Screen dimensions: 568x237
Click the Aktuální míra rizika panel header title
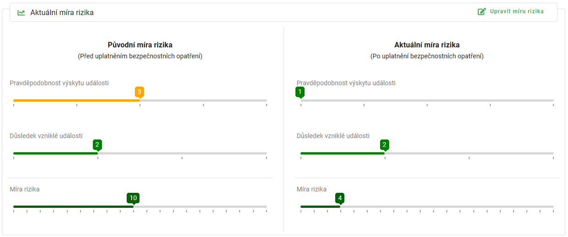[62, 13]
